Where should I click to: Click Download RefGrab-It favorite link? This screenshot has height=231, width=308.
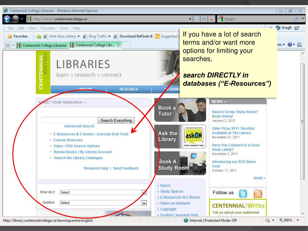point(133,36)
